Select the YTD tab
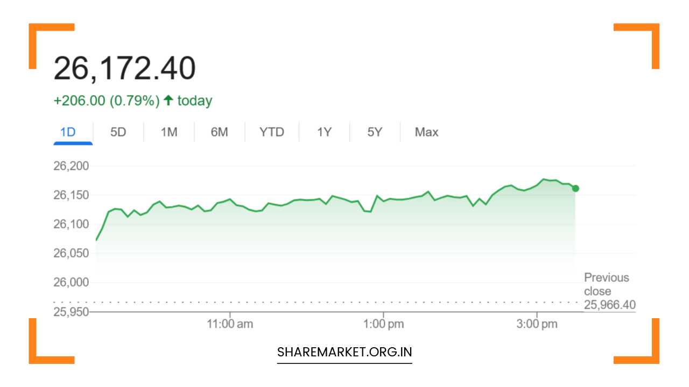The height and width of the screenshot is (387, 689). 271,132
